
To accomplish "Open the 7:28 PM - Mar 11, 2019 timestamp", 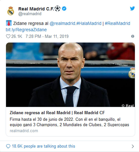I will coord(47,37).
